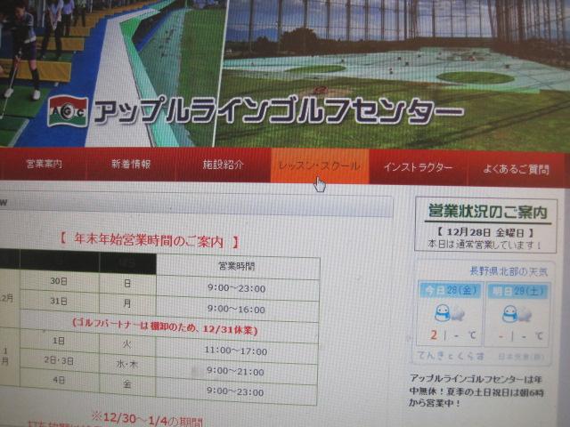
Task: Select 明日29(土) weather header
Action: tap(517, 291)
